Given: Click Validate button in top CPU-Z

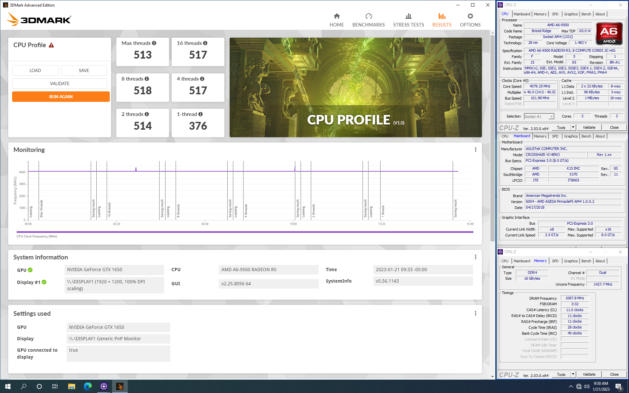Looking at the screenshot, I should click(x=589, y=127).
